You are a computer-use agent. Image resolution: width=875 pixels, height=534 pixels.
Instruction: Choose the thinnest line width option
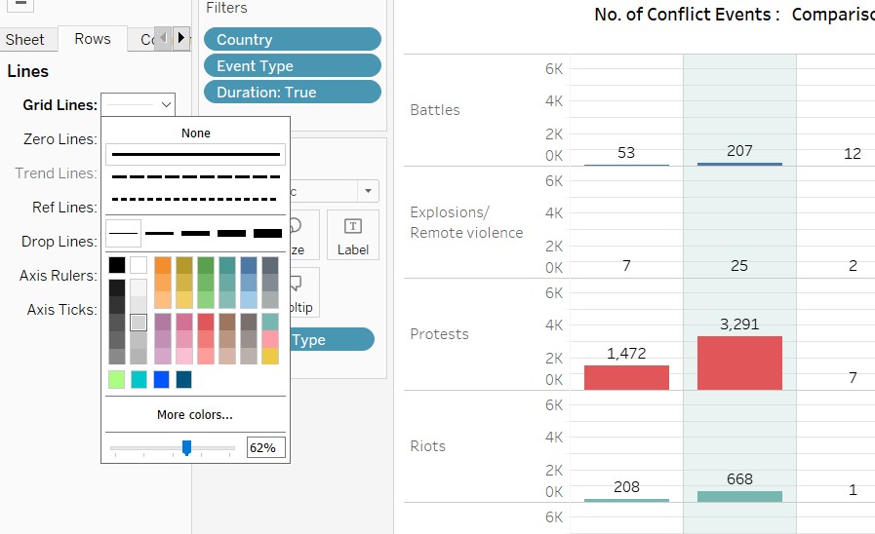click(123, 233)
